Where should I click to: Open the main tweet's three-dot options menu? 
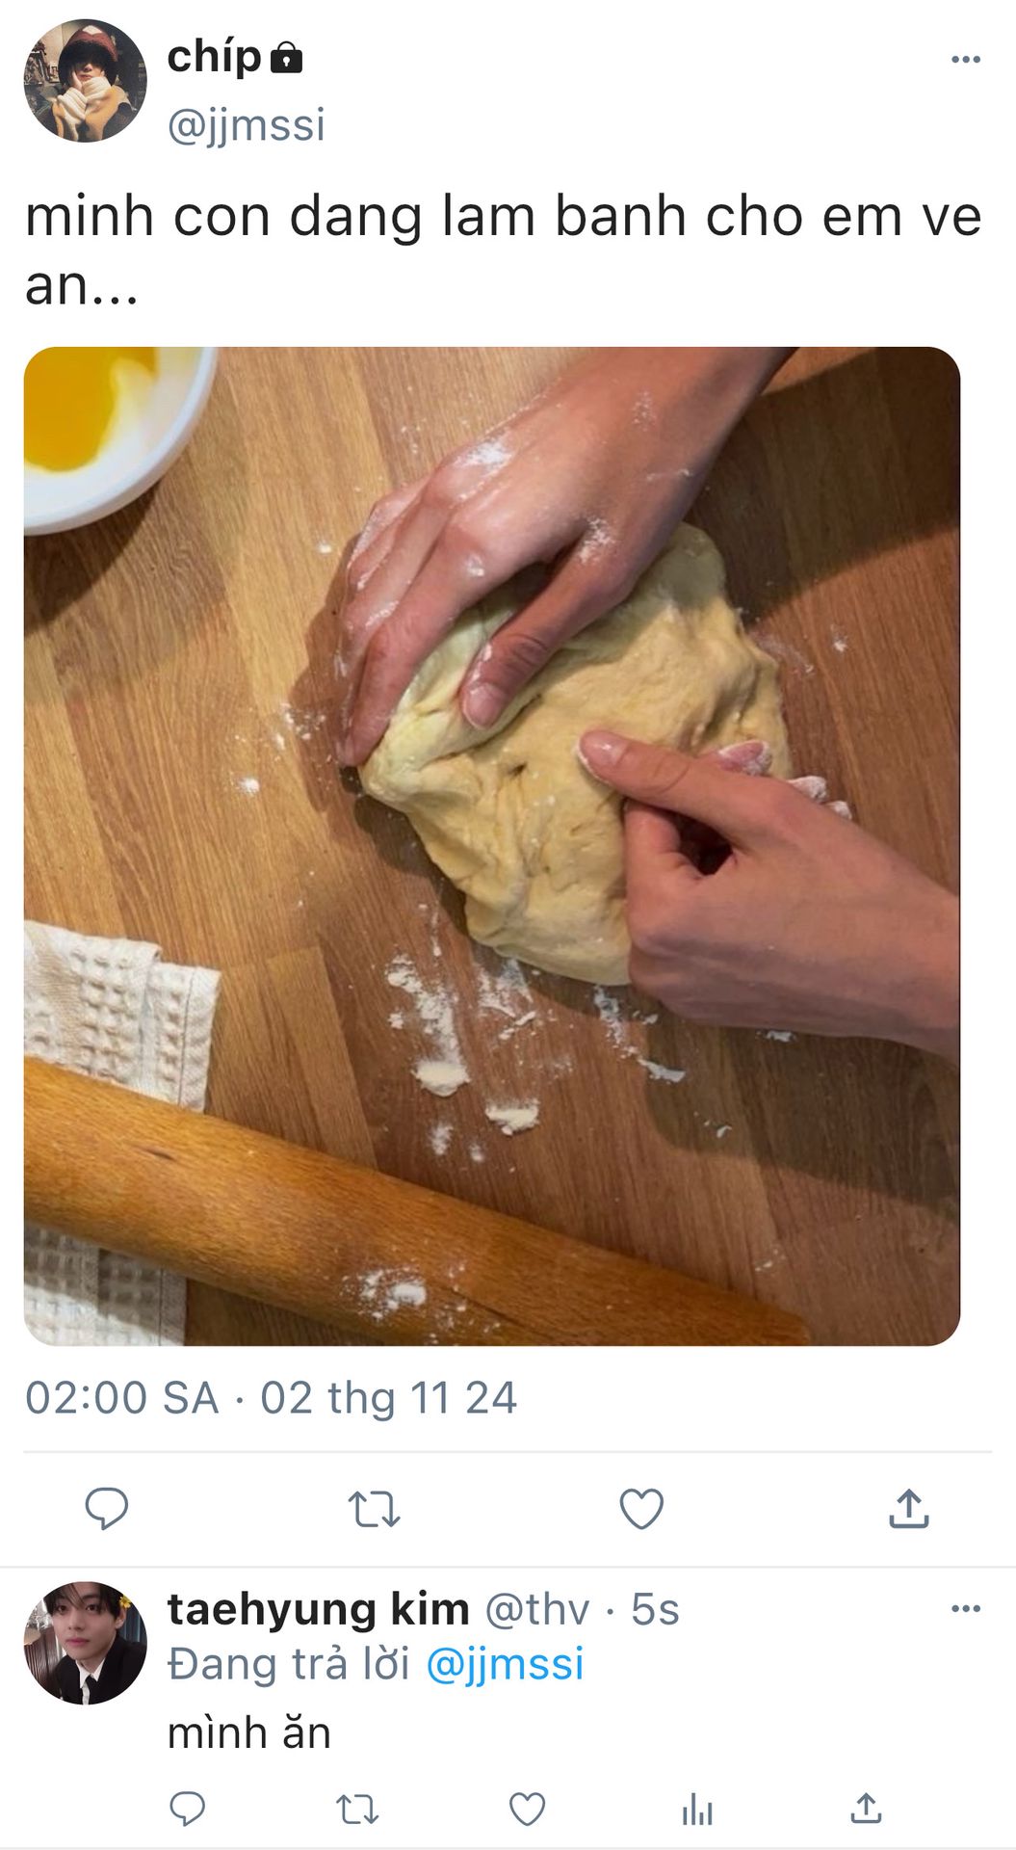tap(965, 60)
